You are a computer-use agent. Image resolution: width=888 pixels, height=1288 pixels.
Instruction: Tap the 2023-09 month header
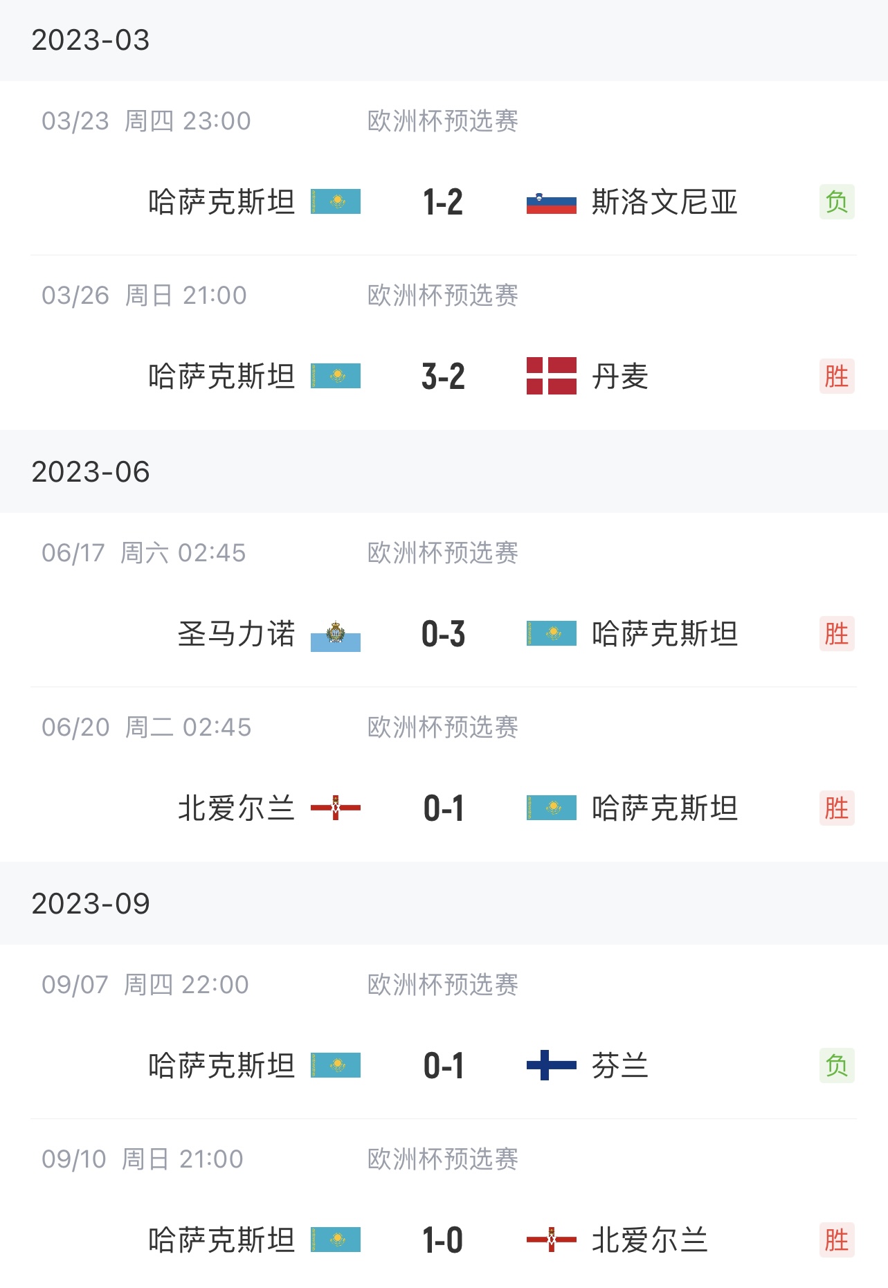(x=91, y=904)
